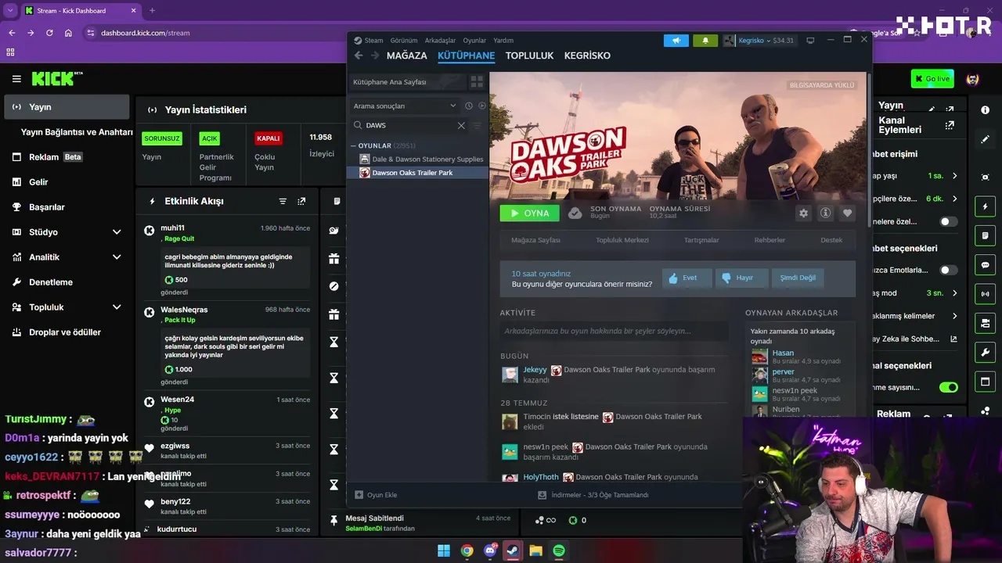Go to the TOPLULUK tab in Steam
Screen dimensions: 1002x563
(x=529, y=56)
